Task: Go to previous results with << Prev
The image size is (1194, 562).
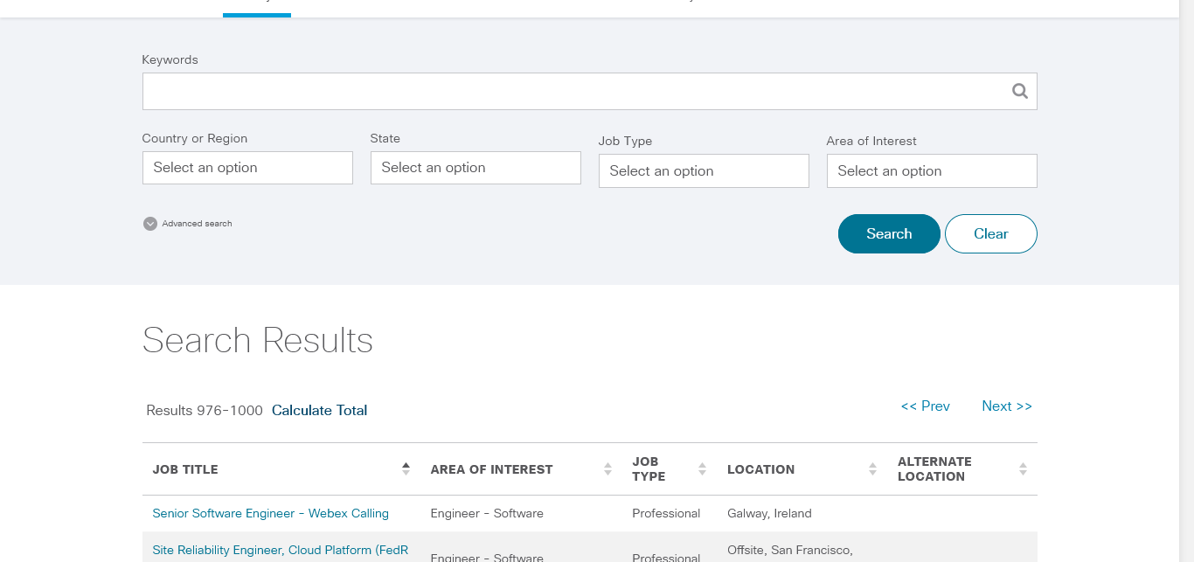Action: click(x=925, y=406)
